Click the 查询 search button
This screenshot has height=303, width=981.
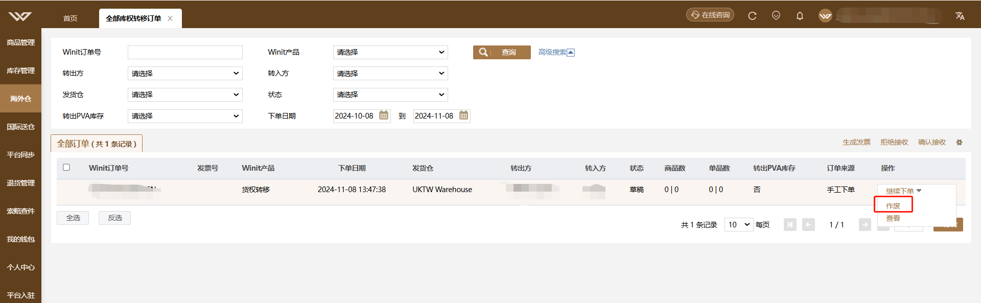tap(502, 52)
